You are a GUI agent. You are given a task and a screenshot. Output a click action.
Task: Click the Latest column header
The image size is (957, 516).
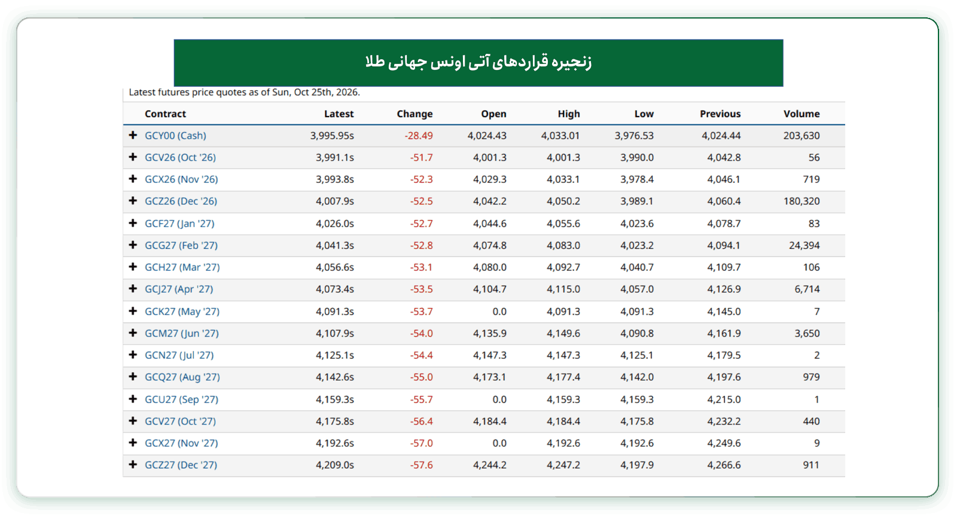point(339,114)
